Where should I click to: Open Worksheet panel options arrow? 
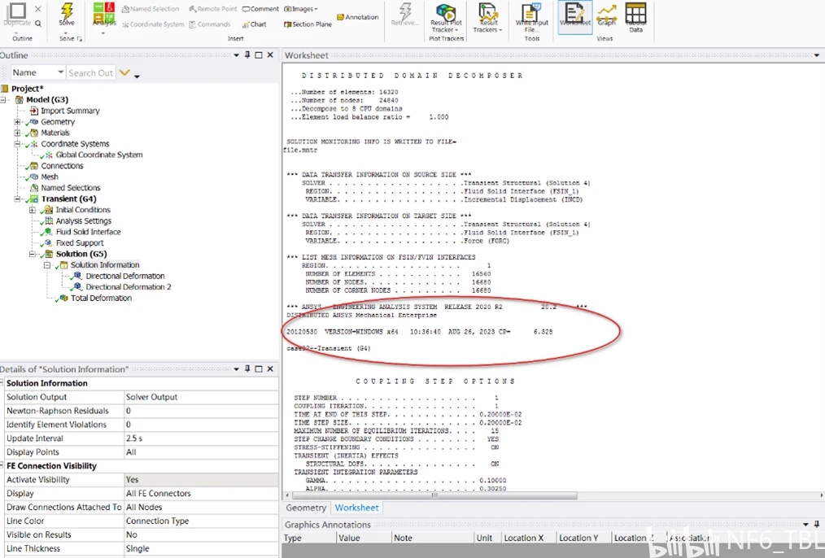click(x=817, y=55)
